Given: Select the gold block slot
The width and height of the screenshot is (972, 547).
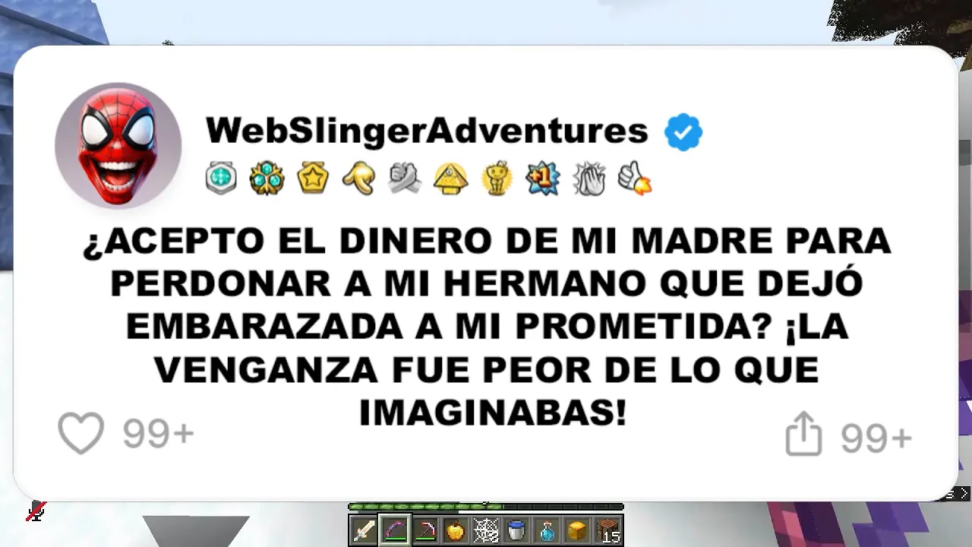Looking at the screenshot, I should pyautogui.click(x=577, y=530).
